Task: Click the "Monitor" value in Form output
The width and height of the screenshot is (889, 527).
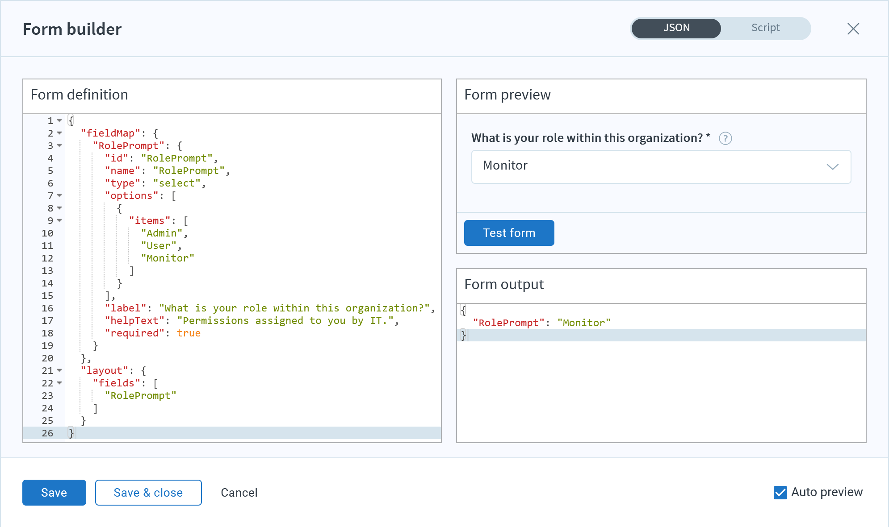Action: (584, 323)
